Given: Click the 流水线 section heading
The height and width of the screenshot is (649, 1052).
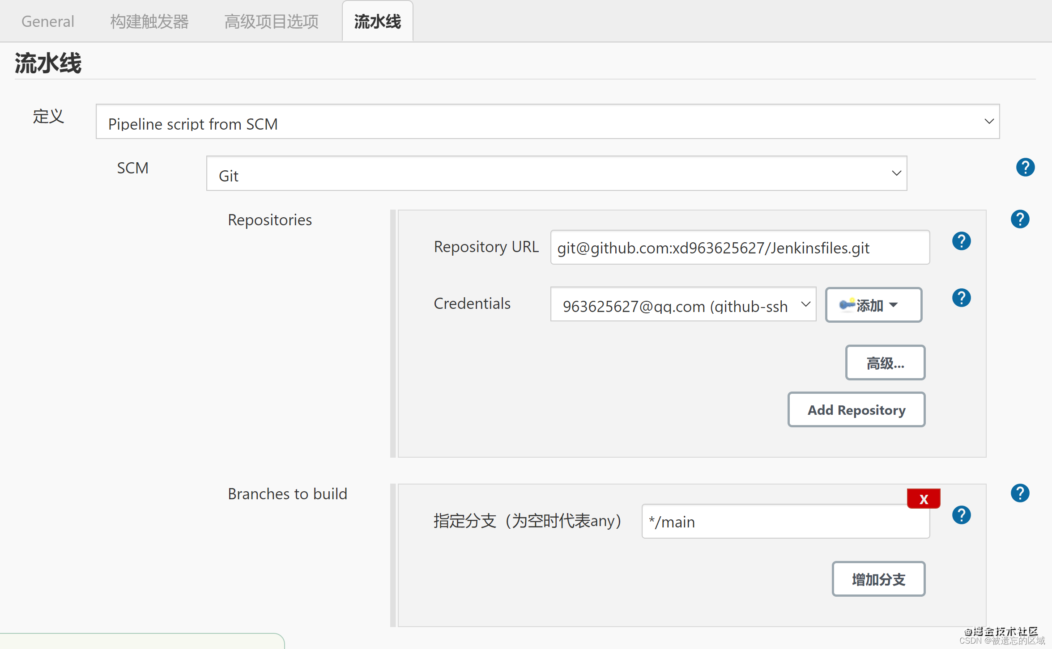Looking at the screenshot, I should click(48, 63).
